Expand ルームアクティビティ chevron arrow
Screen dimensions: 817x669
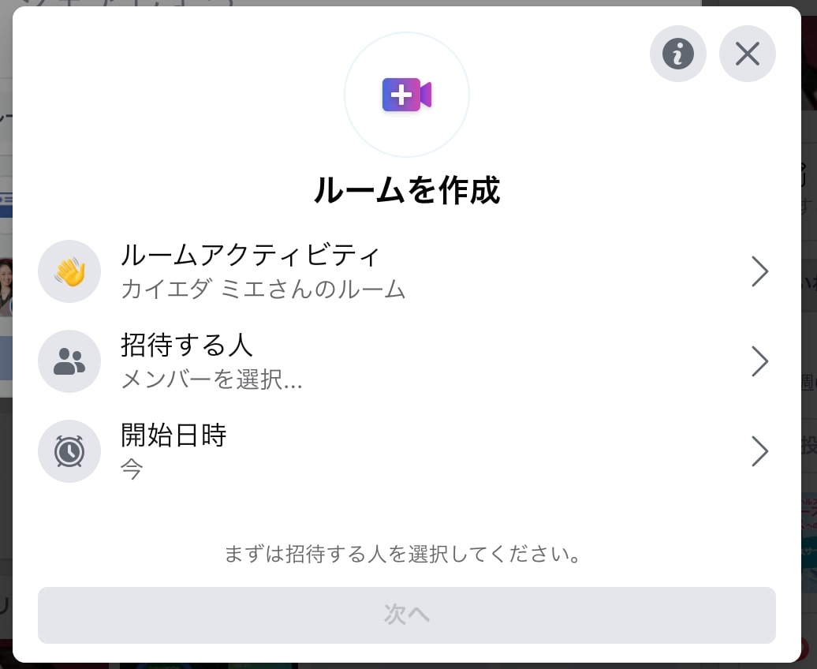point(760,271)
